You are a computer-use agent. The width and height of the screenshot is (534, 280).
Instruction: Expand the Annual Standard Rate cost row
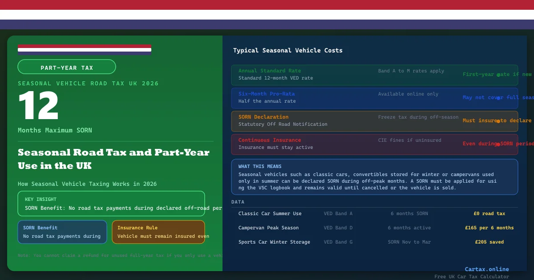click(x=374, y=75)
